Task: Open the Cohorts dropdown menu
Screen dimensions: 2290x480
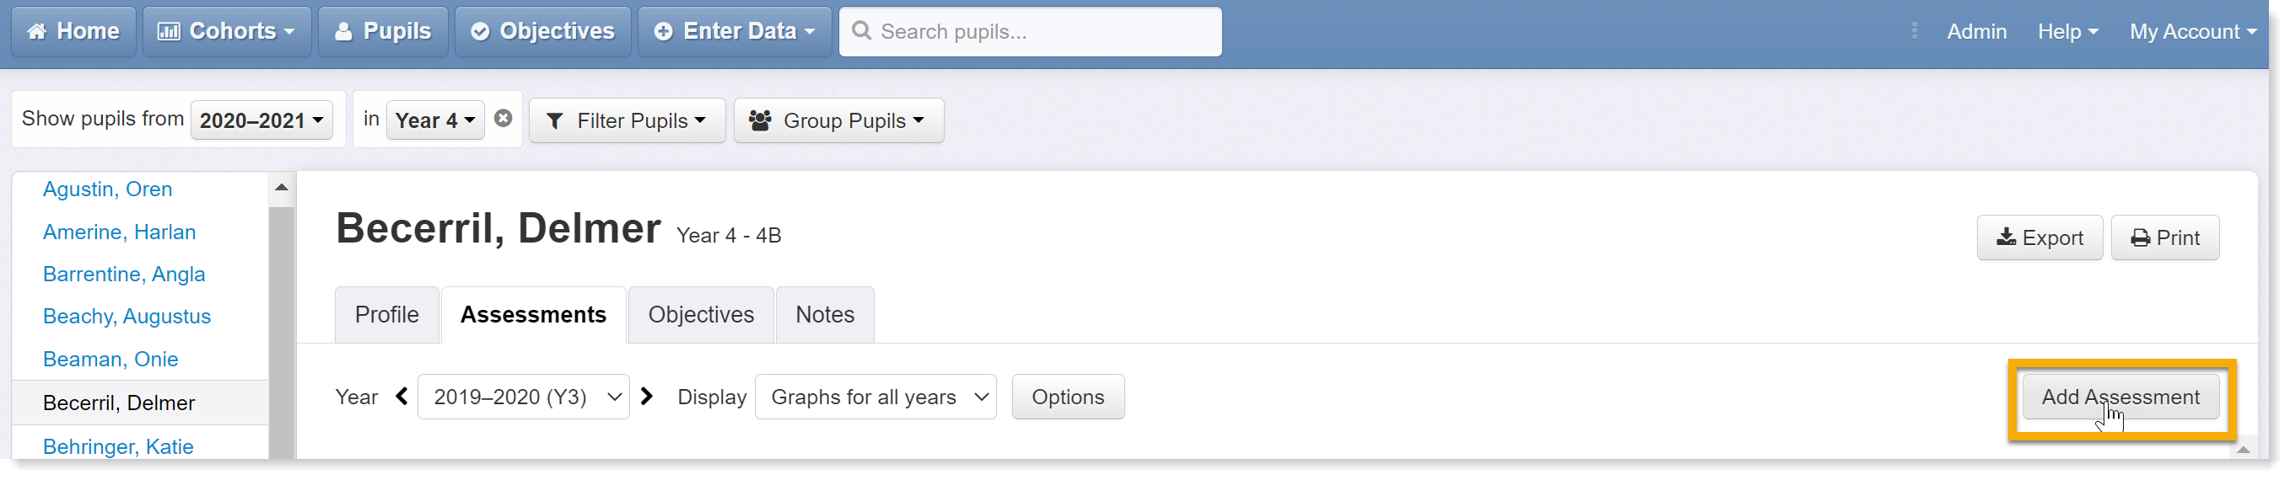Action: point(227,32)
